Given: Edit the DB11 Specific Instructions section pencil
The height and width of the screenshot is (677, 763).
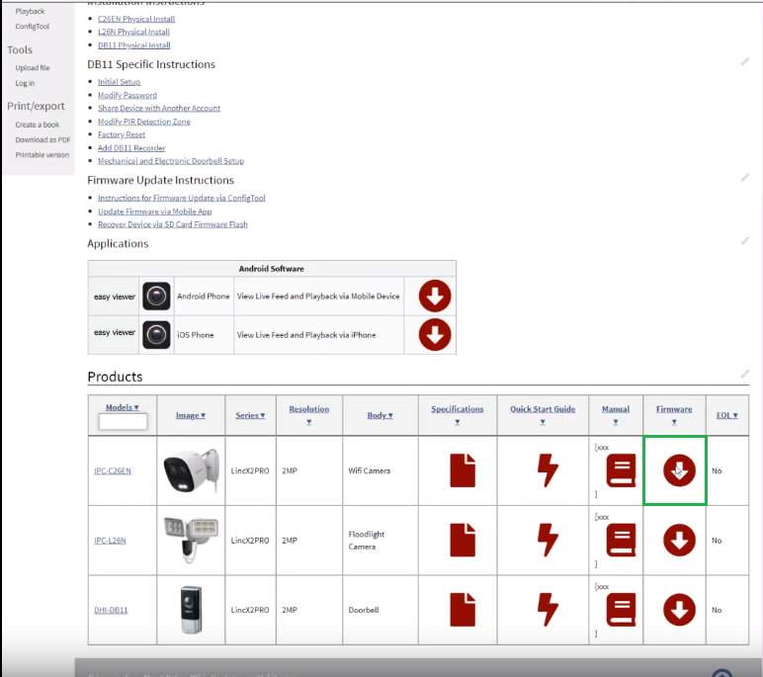Looking at the screenshot, I should point(745,62).
